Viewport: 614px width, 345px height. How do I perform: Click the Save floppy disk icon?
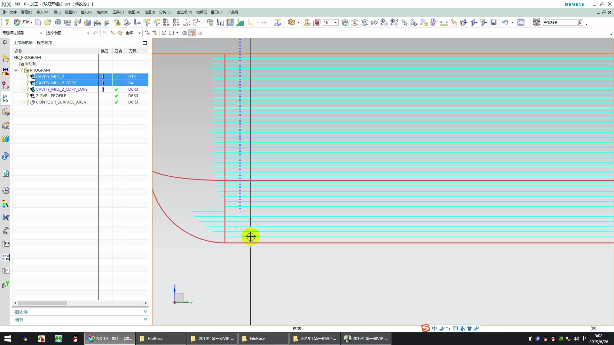(493, 22)
